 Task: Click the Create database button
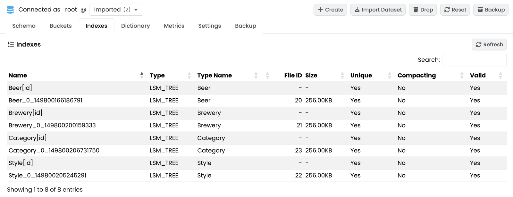[x=330, y=10]
